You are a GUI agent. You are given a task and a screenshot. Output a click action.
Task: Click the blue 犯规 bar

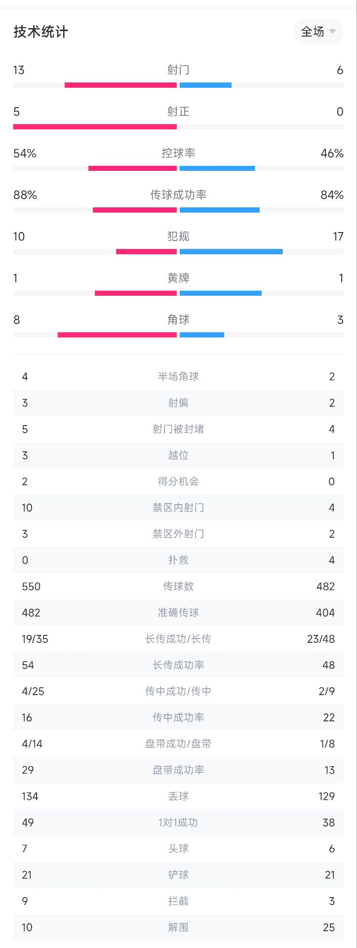(231, 252)
